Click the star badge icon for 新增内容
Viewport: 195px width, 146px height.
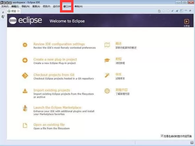[107, 91]
